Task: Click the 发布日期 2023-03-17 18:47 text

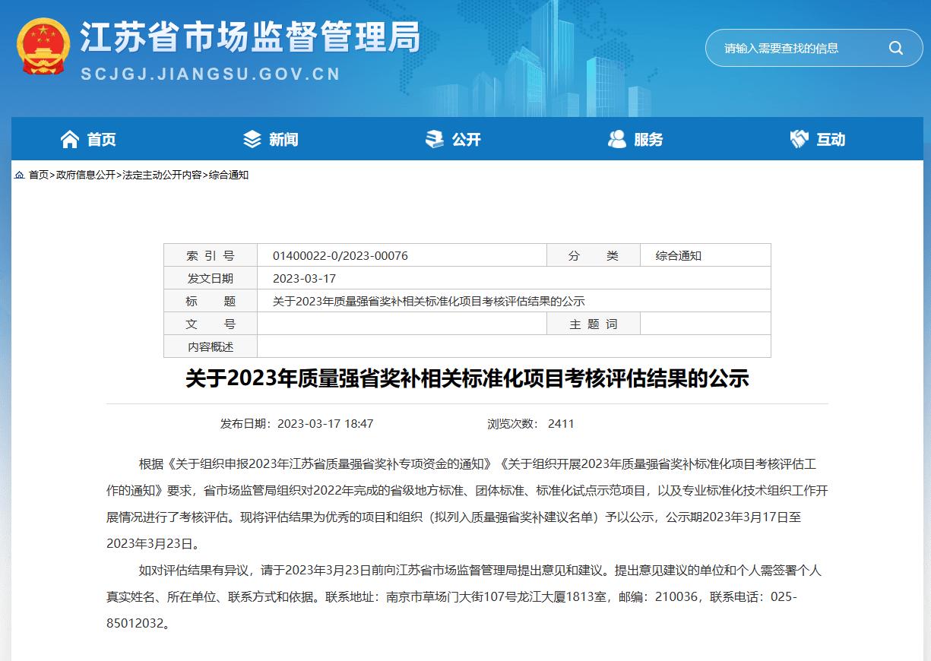Action: 296,424
